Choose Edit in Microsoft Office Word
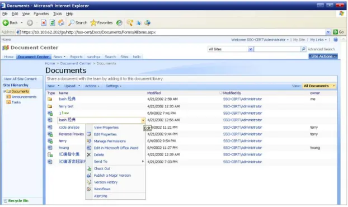 [x=116, y=148]
